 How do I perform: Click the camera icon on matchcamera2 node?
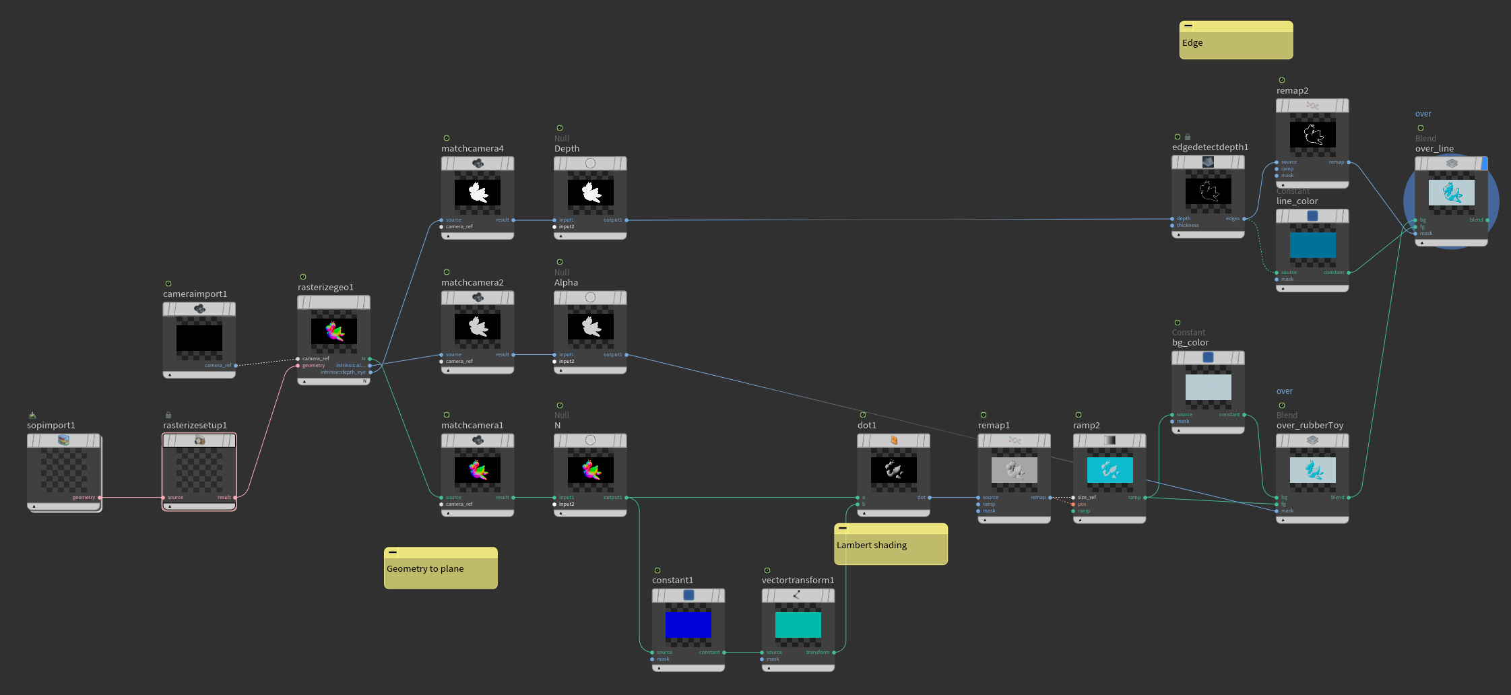[477, 296]
